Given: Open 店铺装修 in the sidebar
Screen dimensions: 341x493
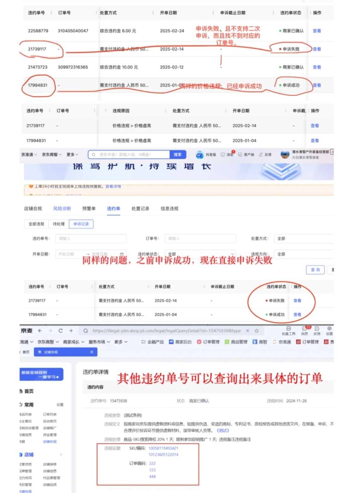Looking at the screenshot, I should pos(50,464).
